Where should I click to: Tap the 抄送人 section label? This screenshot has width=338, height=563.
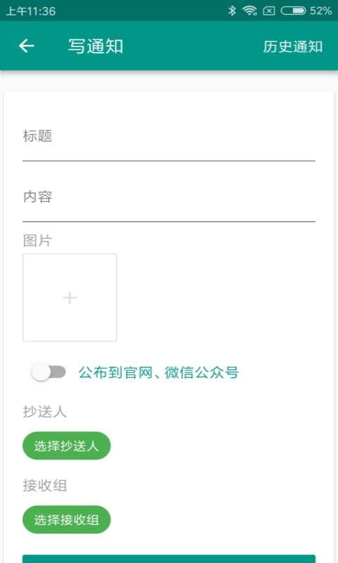point(45,412)
